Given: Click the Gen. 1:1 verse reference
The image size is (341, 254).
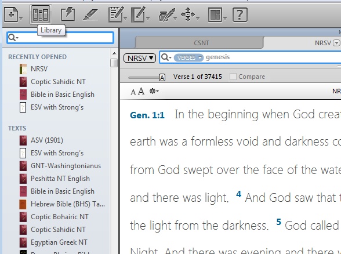Looking at the screenshot, I should click(147, 115).
